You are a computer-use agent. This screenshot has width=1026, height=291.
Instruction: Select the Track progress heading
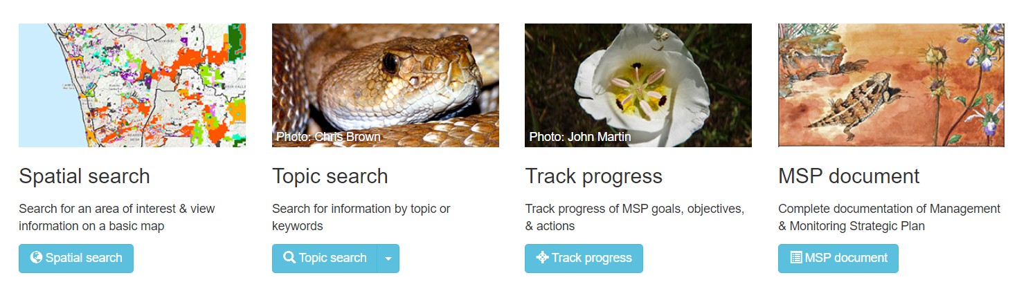tap(594, 176)
